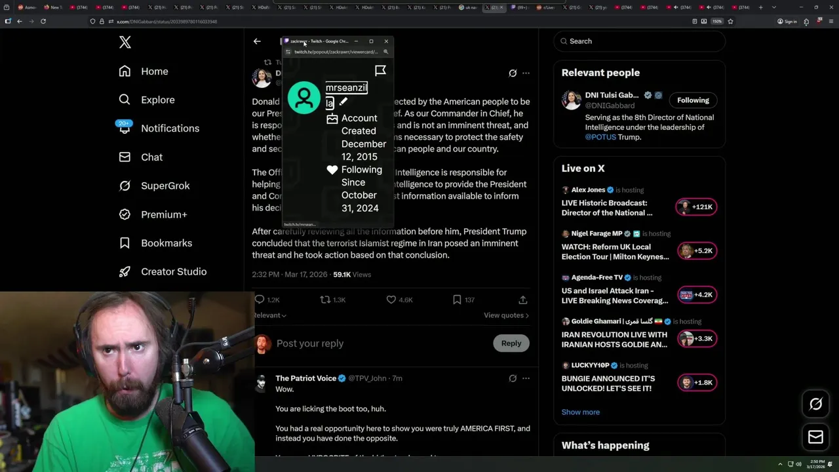
Task: Click the bookmark star in address bar
Action: (730, 21)
